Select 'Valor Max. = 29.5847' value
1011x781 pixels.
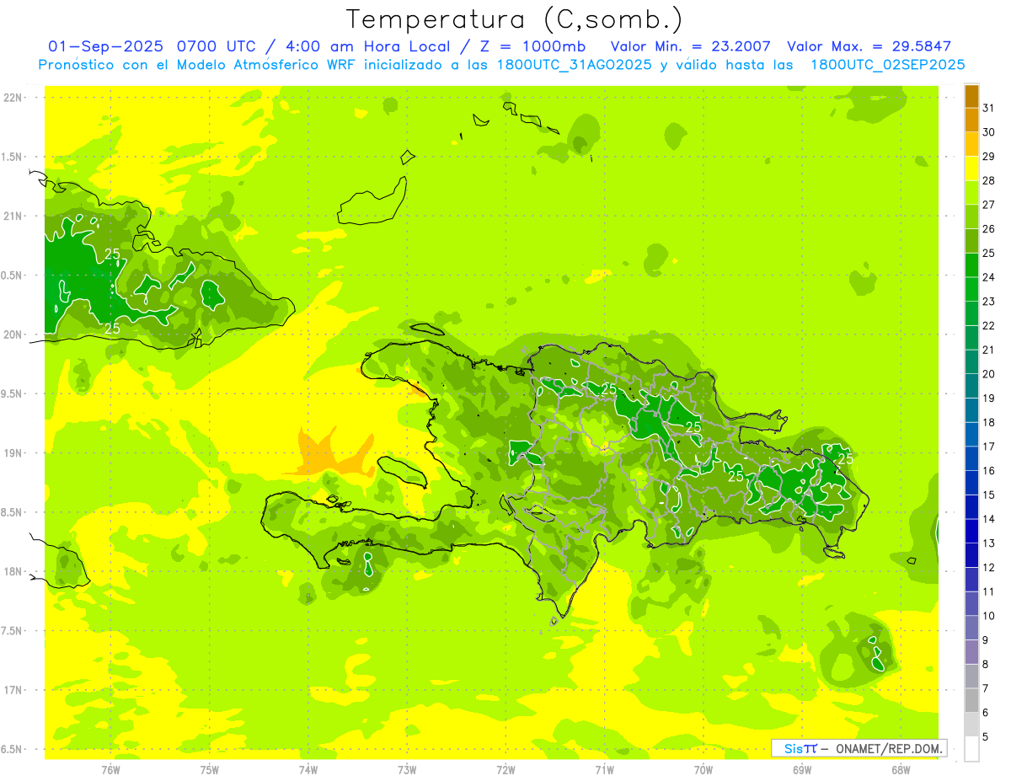[869, 46]
